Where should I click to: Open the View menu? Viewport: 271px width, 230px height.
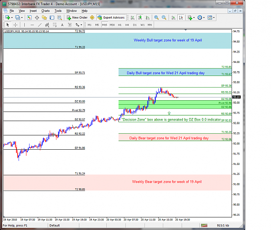(22, 11)
